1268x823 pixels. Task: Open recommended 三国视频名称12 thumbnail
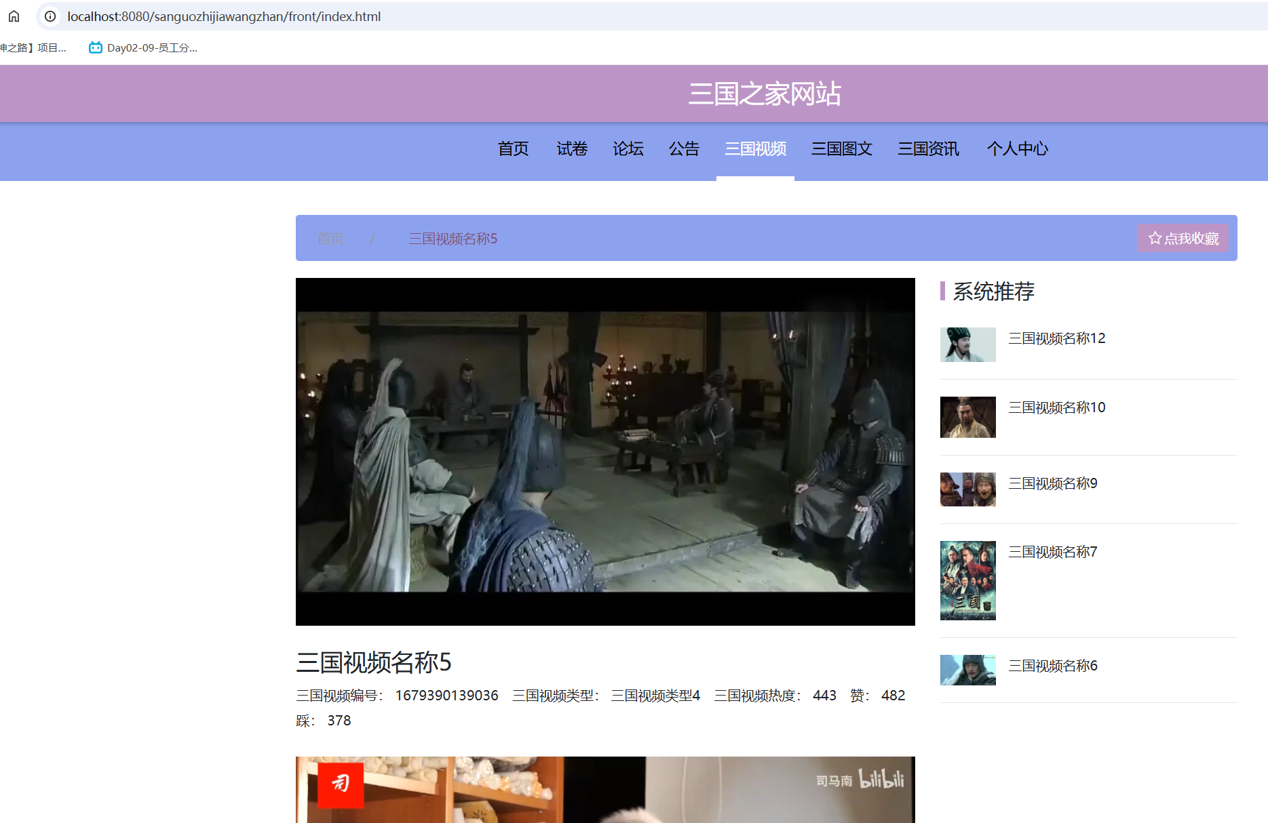pyautogui.click(x=968, y=344)
